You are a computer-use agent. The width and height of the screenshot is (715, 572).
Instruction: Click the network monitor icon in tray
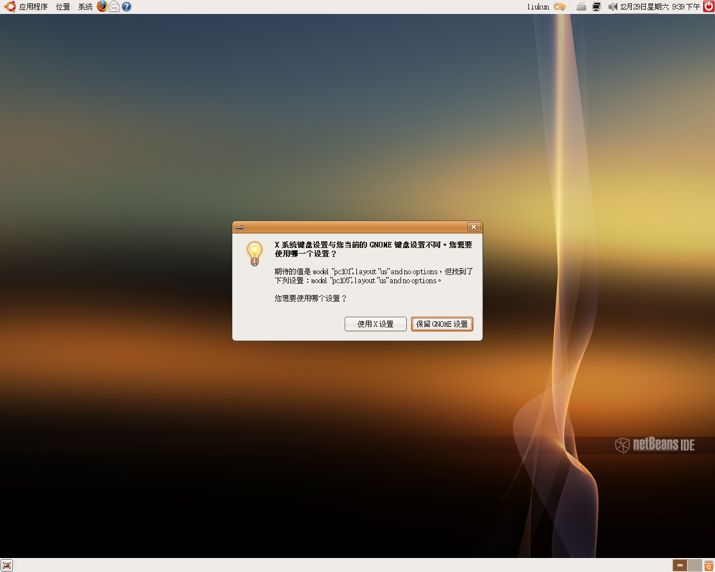pyautogui.click(x=597, y=7)
